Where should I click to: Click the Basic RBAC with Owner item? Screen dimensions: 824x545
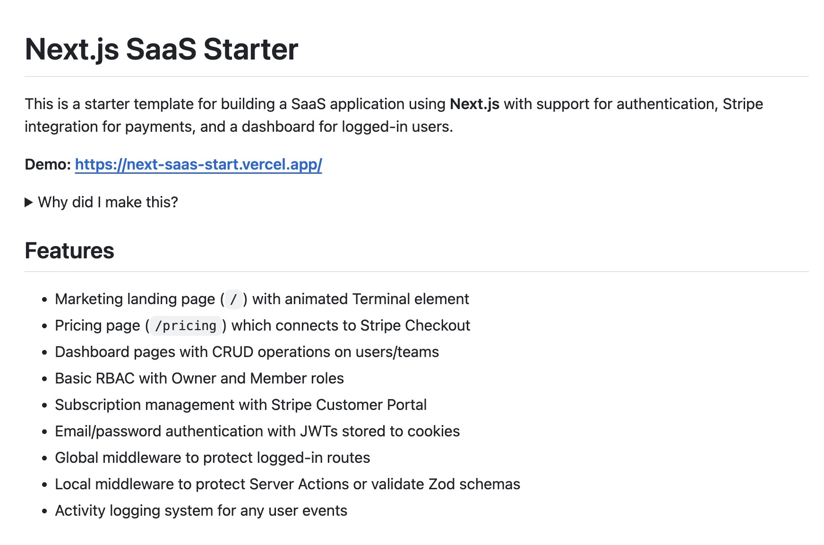tap(199, 378)
